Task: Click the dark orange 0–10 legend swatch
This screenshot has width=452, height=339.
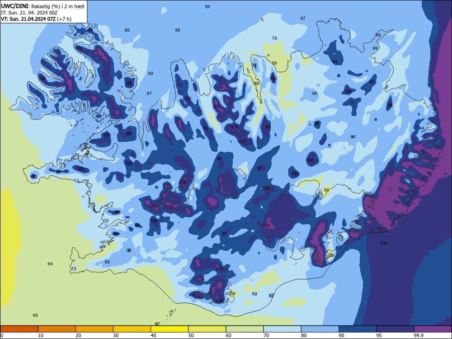Action: click(19, 329)
